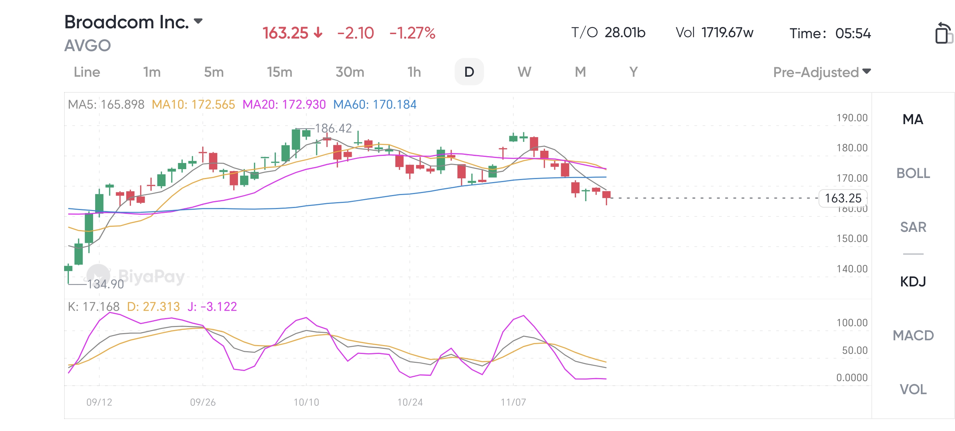Enable the SAR indicator
955x431 pixels.
pos(913,227)
